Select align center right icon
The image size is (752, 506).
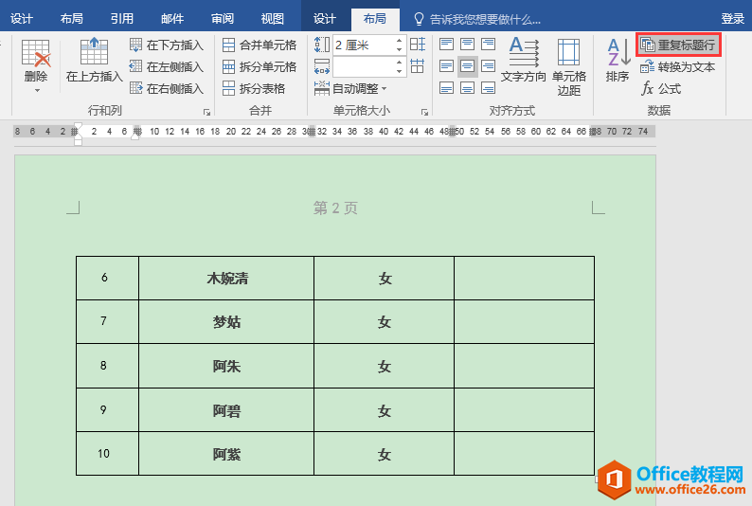pos(488,66)
